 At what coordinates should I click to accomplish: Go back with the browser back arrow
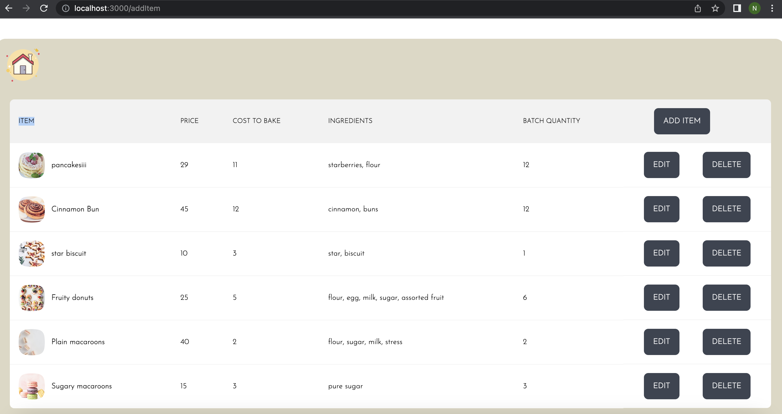(9, 8)
